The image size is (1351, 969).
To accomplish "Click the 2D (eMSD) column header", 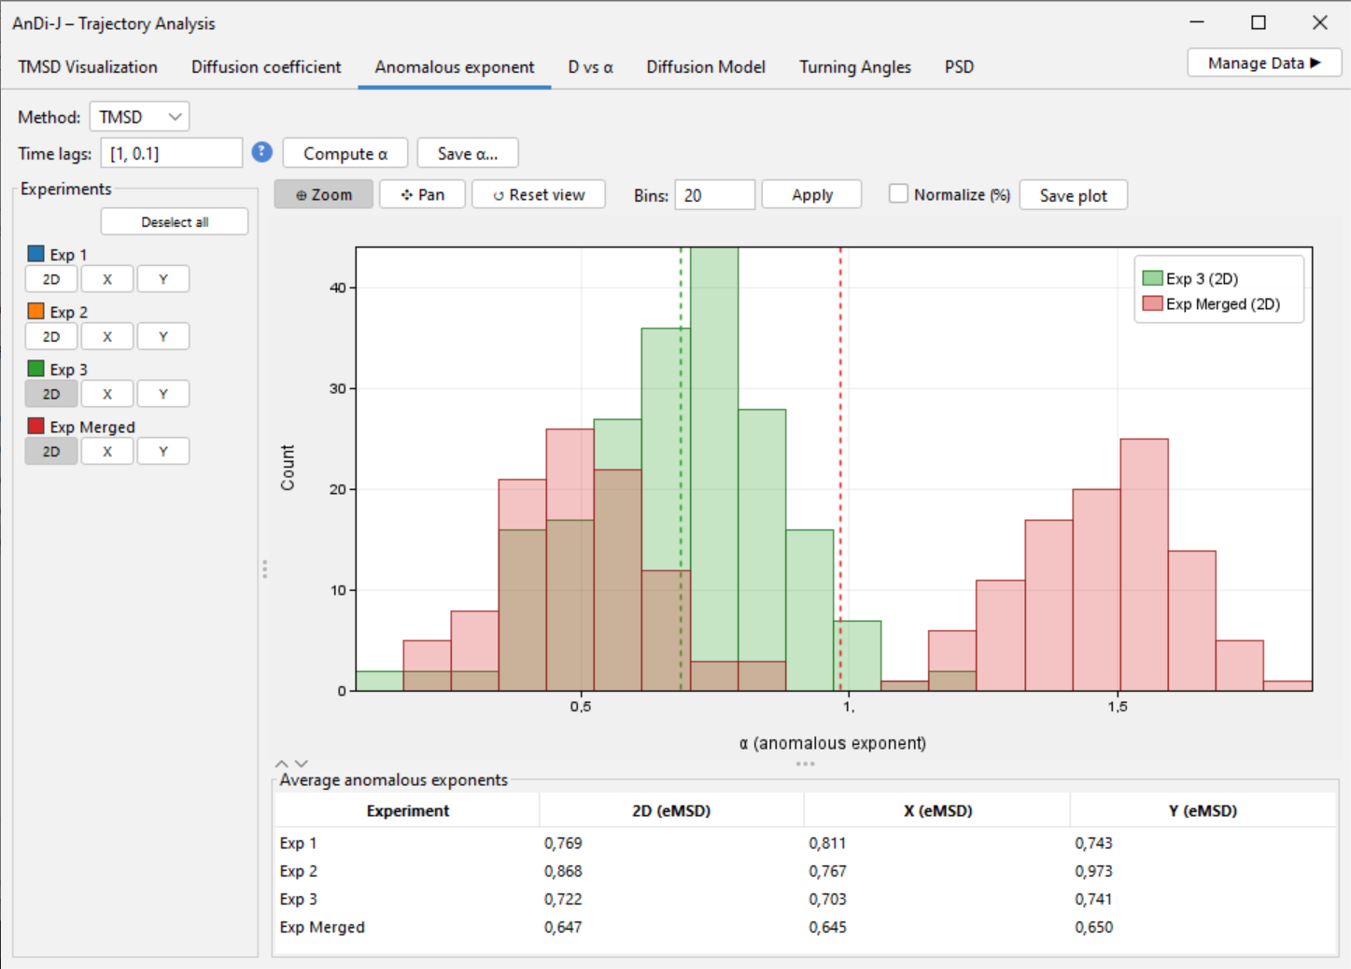I will point(671,810).
